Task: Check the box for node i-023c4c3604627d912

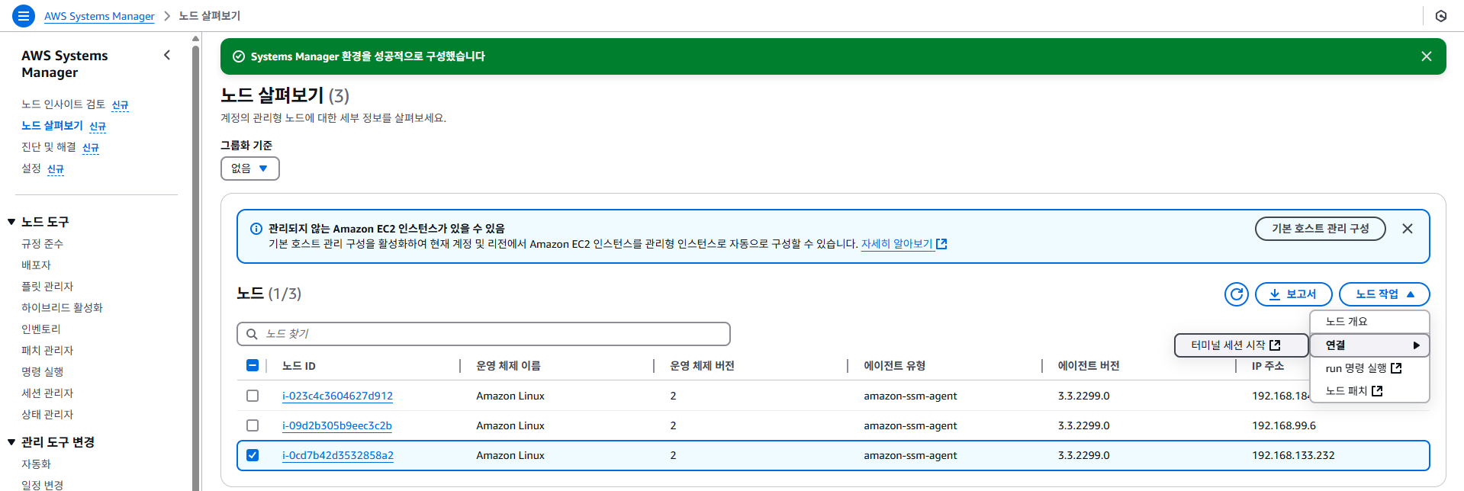Action: (253, 396)
